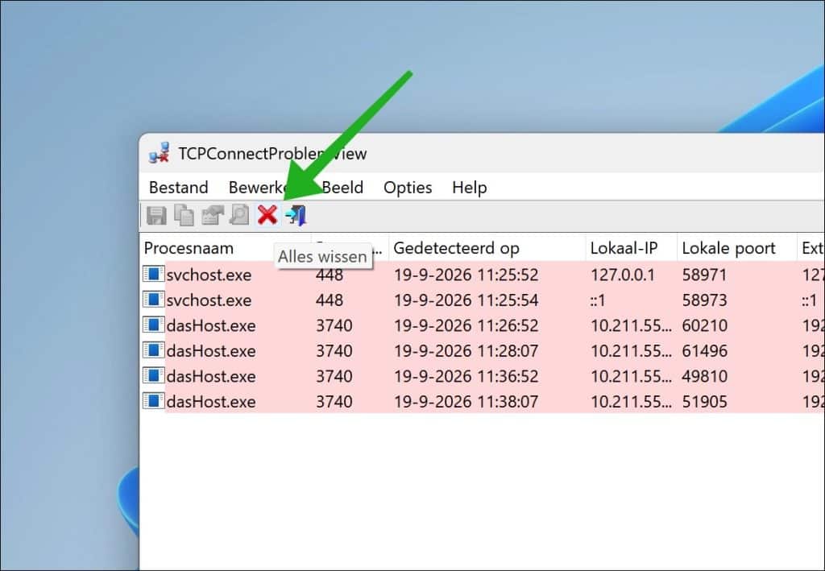Click the Save toolbar icon

click(x=156, y=216)
